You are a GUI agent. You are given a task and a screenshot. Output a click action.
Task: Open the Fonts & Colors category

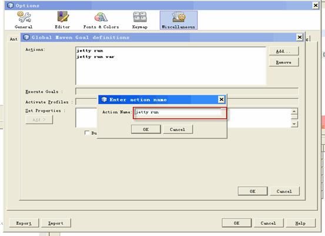101,20
